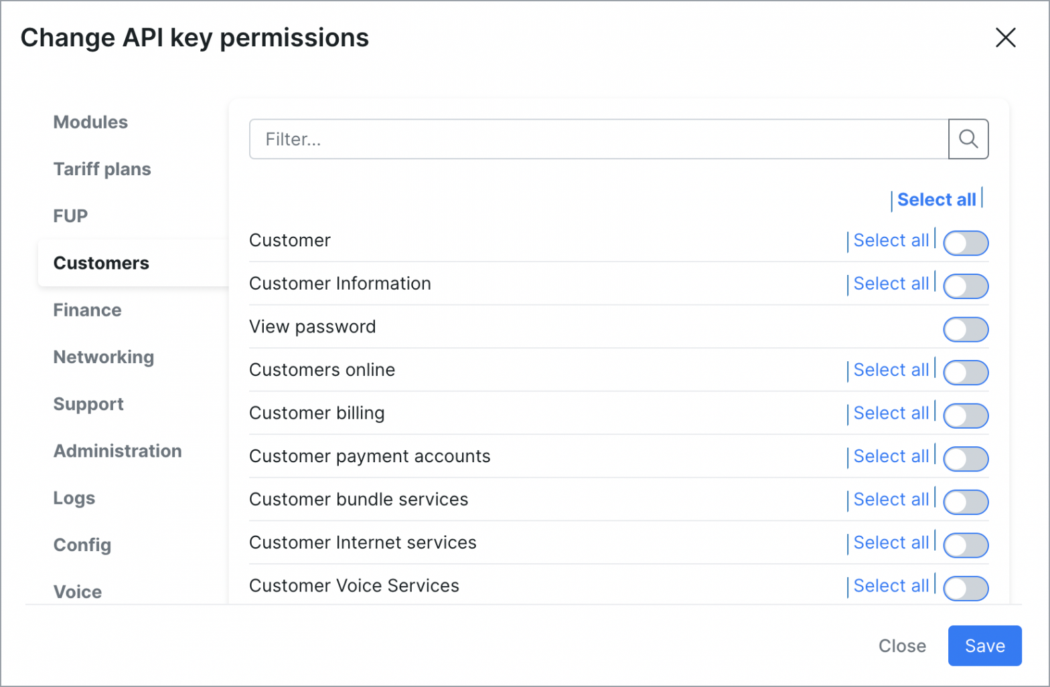Viewport: 1050px width, 687px height.
Task: Toggle the Customer billing switch
Action: (966, 415)
